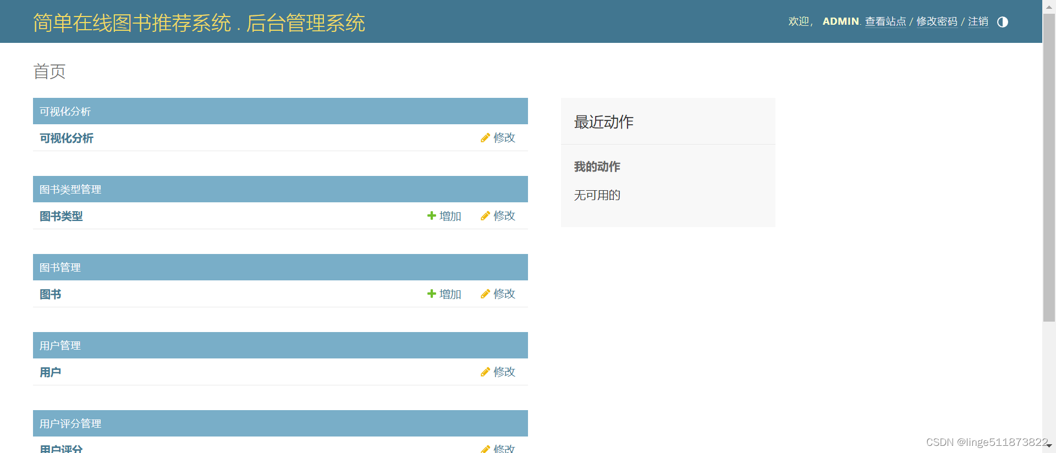This screenshot has height=453, width=1056.
Task: Open the 图书 model link
Action: pos(51,294)
